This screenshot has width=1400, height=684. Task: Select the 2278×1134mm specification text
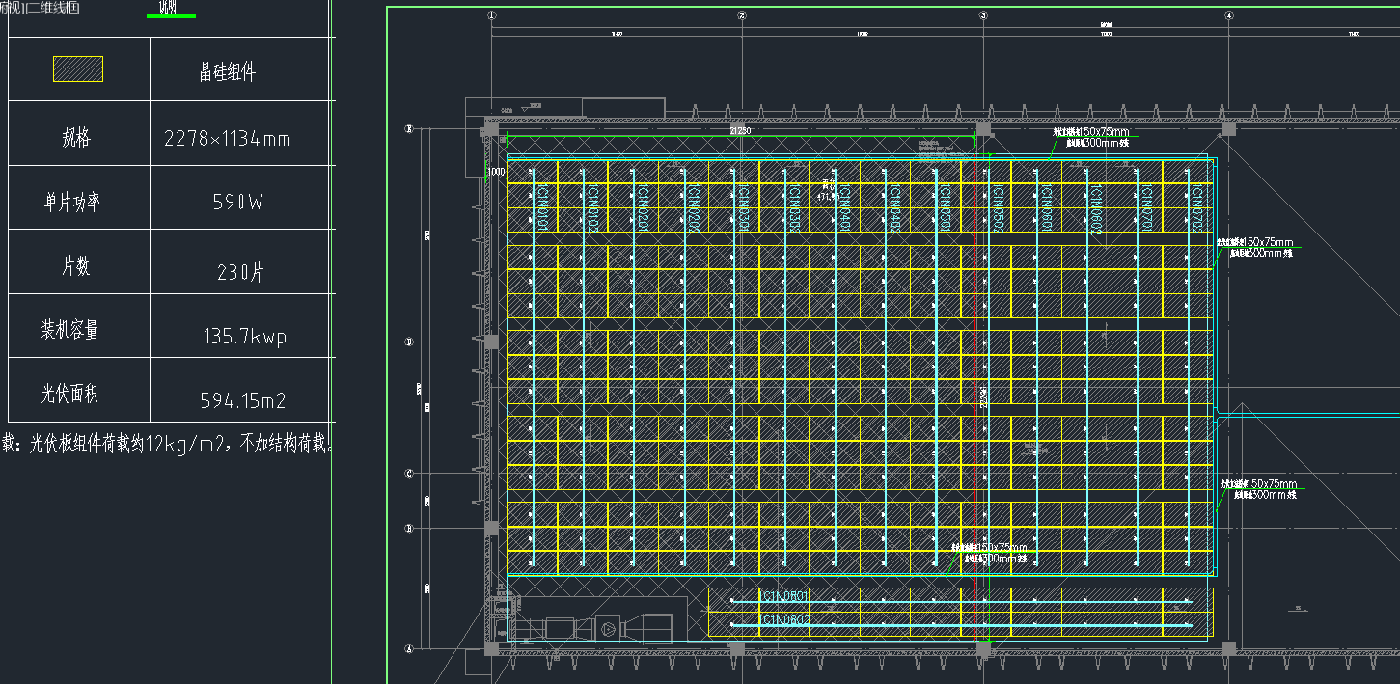coord(228,138)
